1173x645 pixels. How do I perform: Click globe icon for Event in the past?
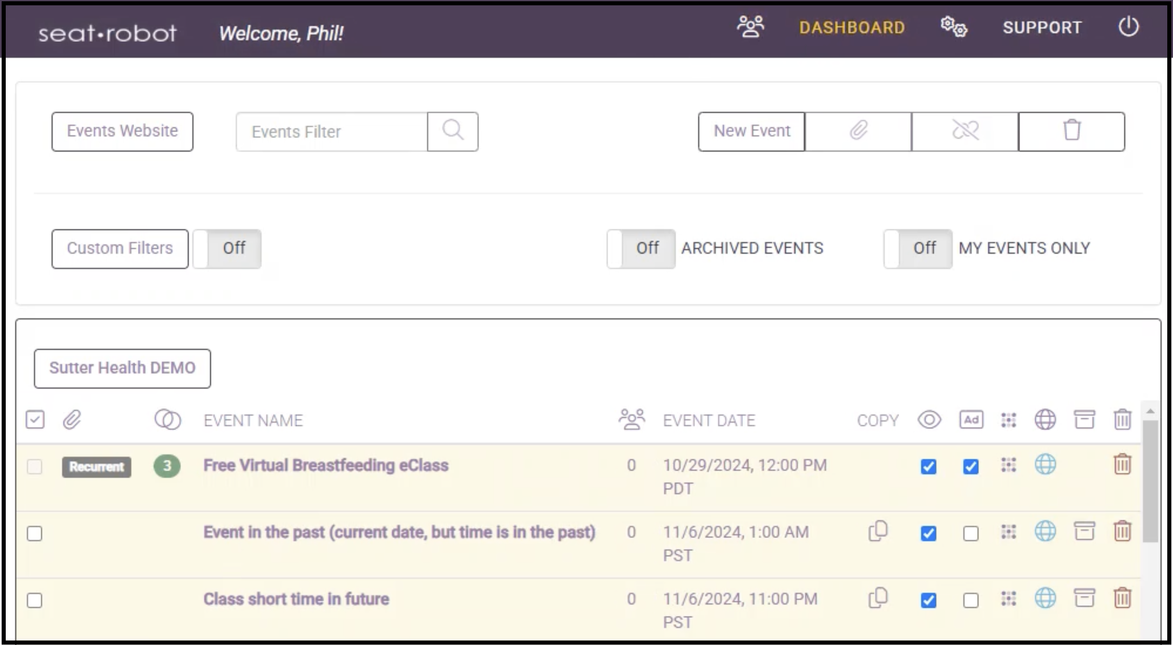click(x=1045, y=531)
